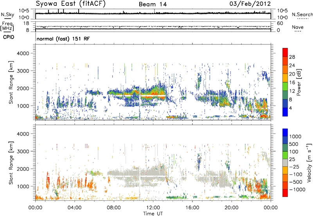Click the '-1000' label on the Velocity scale
Image resolution: width=313 pixels, height=216 pixels.
[297, 189]
